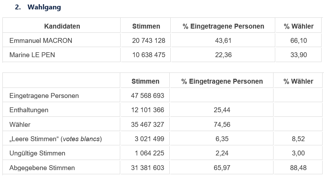The height and width of the screenshot is (176, 324).
Task: Click the 43,61 registered percentage cell
Action: tap(223, 40)
